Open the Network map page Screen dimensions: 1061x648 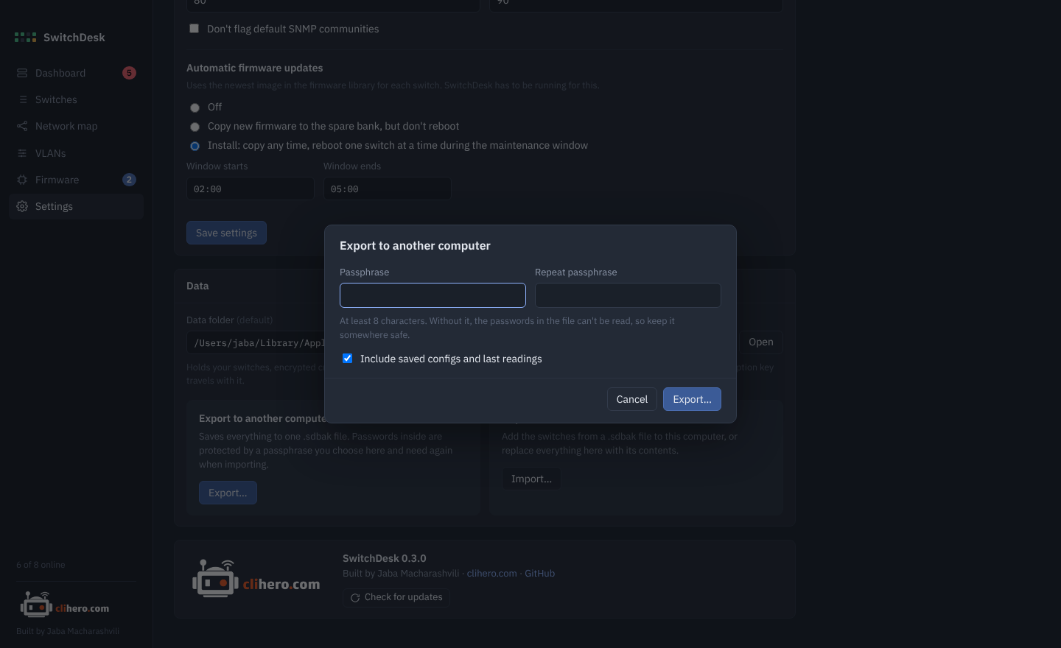point(76,126)
